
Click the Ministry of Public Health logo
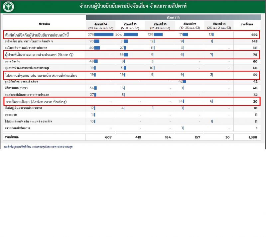point(9,7)
